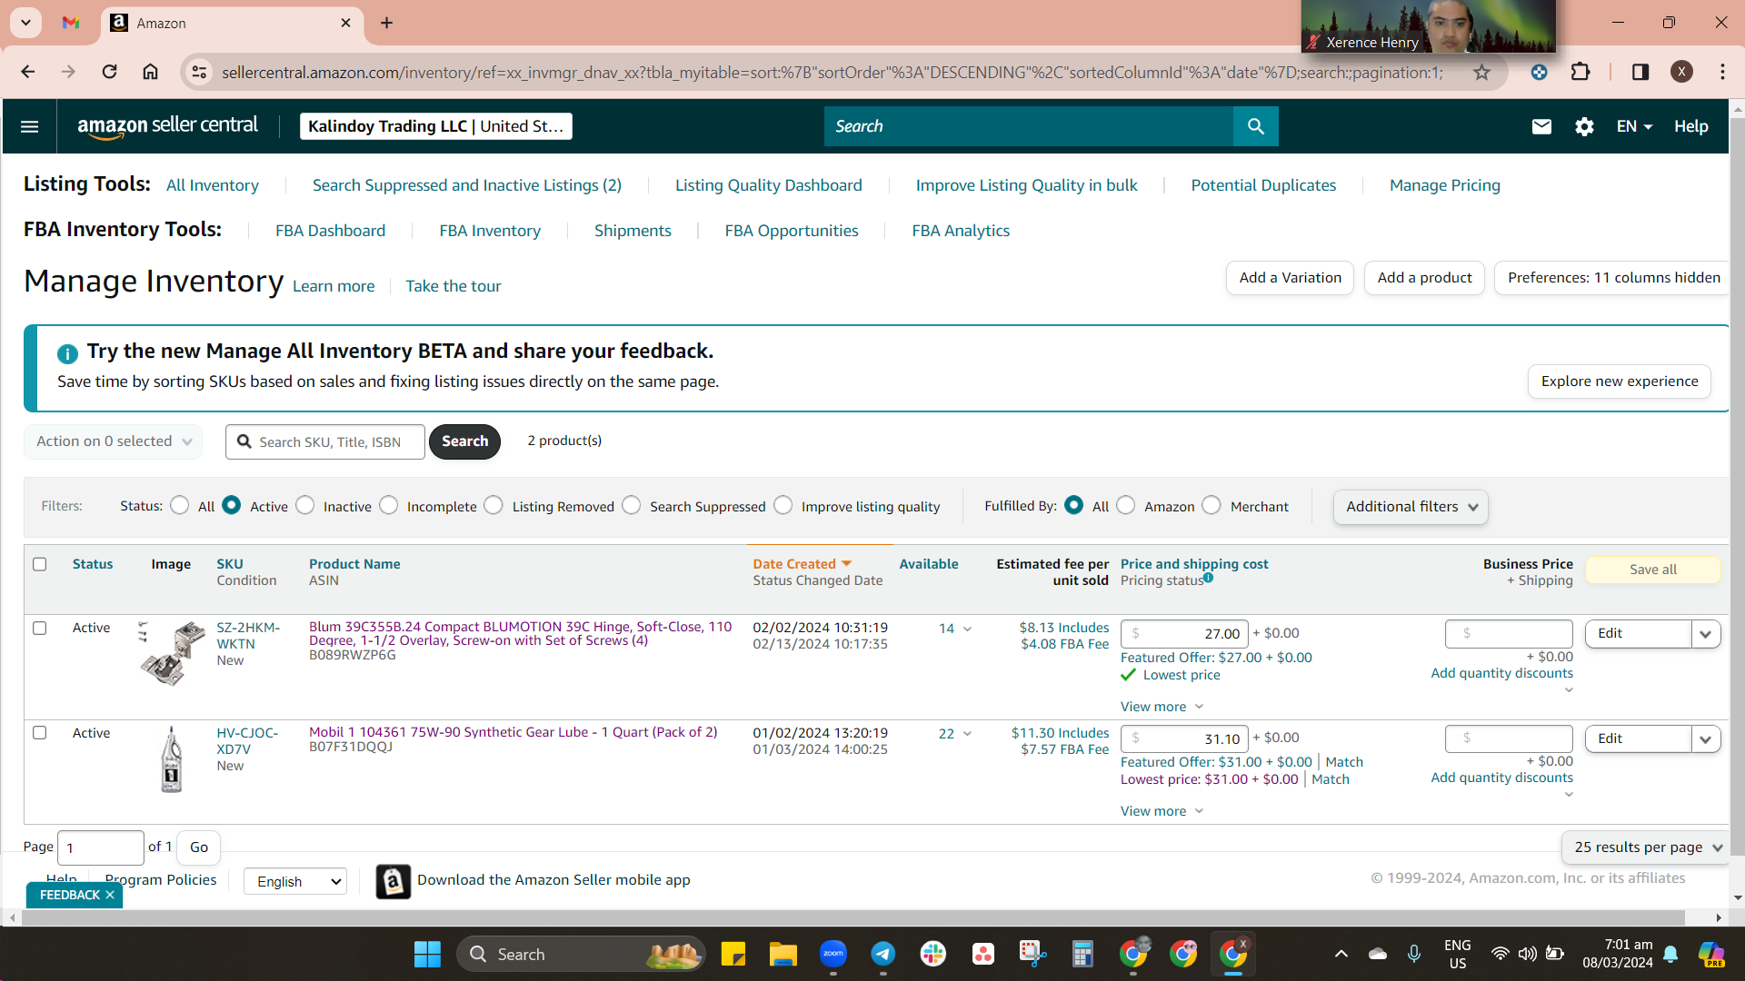Image resolution: width=1745 pixels, height=981 pixels.
Task: Check the box for HV-CJOC-XD7V row
Action: point(40,732)
